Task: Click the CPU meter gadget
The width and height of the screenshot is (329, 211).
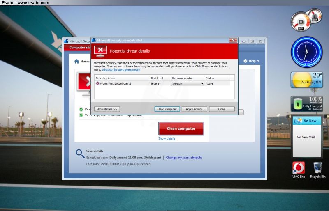Action: (x=301, y=22)
